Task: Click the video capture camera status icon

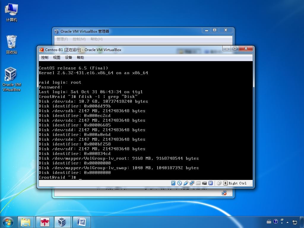Action: click(204, 183)
